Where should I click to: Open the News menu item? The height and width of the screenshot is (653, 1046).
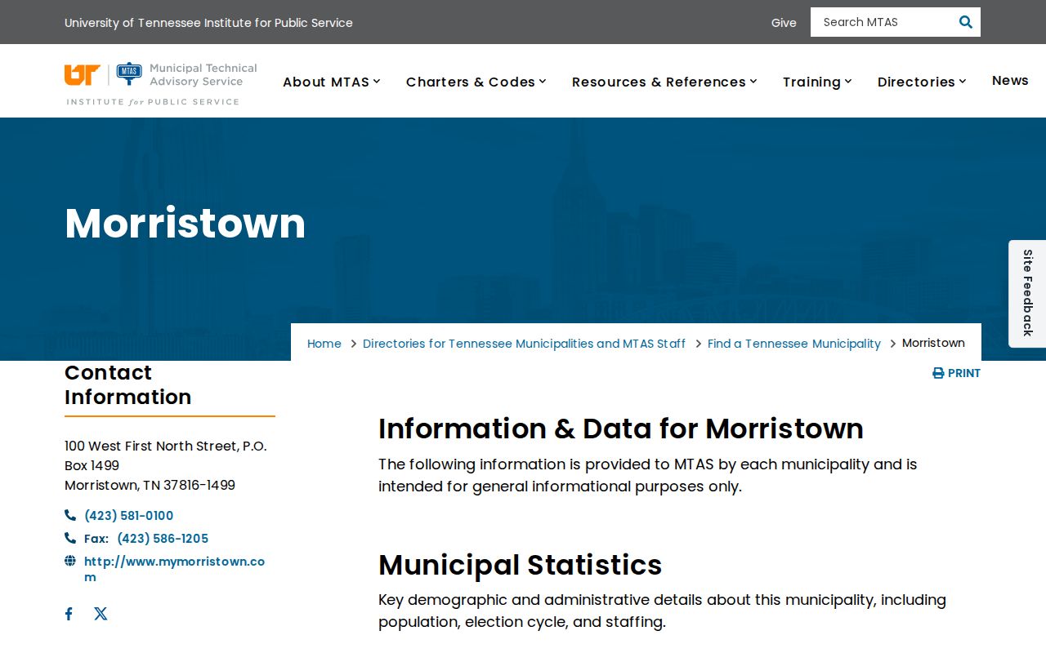pos(1010,80)
